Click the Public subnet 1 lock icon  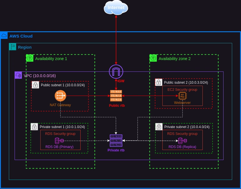pos(35,85)
